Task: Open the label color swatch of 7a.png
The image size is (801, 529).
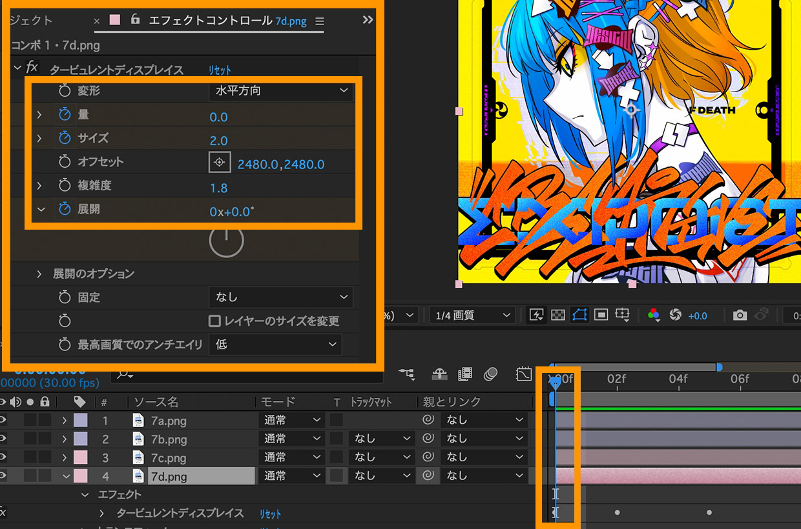Action: coord(81,421)
